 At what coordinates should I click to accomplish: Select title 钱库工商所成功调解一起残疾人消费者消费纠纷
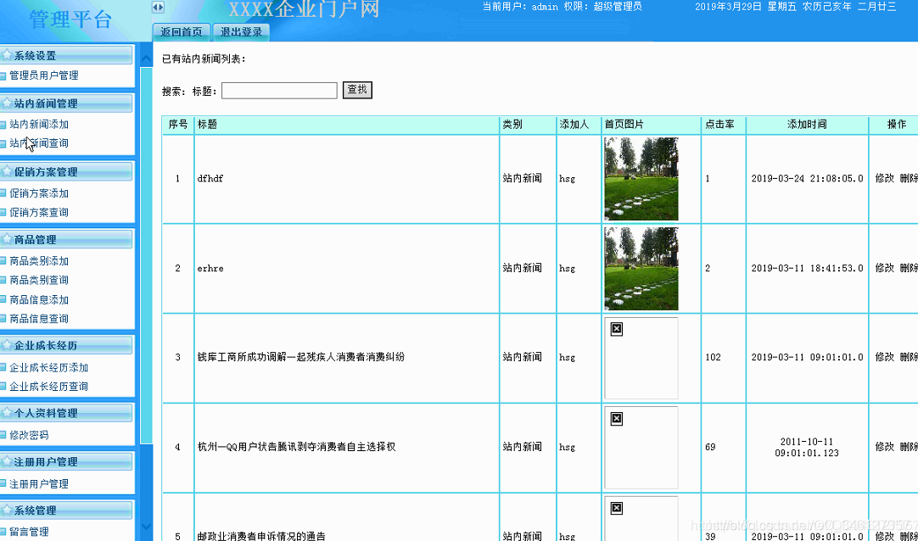coord(301,357)
